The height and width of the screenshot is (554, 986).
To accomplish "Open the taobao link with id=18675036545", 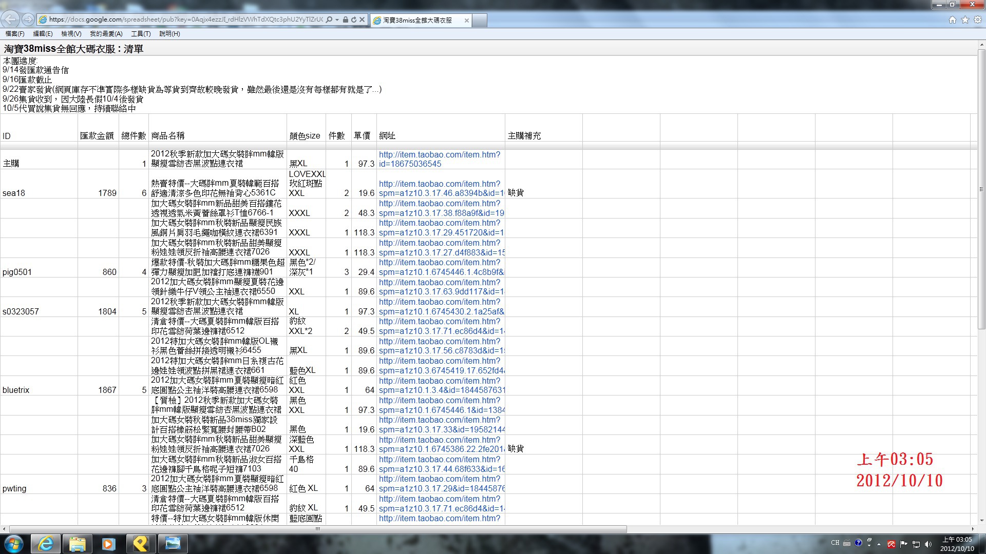I will 440,159.
